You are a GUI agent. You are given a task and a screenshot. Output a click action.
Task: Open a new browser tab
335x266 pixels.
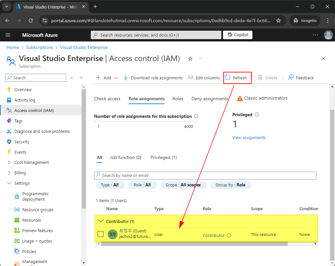pos(95,7)
